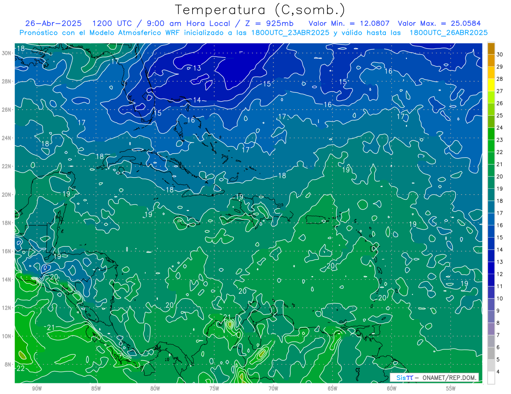Click the '8' label on the color scale
Image resolution: width=511 pixels, height=394 pixels.
(498, 323)
